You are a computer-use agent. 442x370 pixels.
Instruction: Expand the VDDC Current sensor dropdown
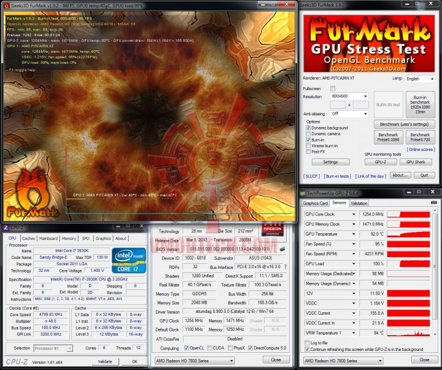click(x=354, y=313)
